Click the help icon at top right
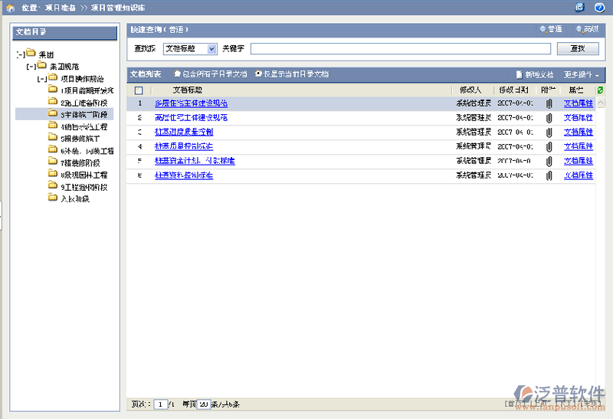 [x=599, y=8]
